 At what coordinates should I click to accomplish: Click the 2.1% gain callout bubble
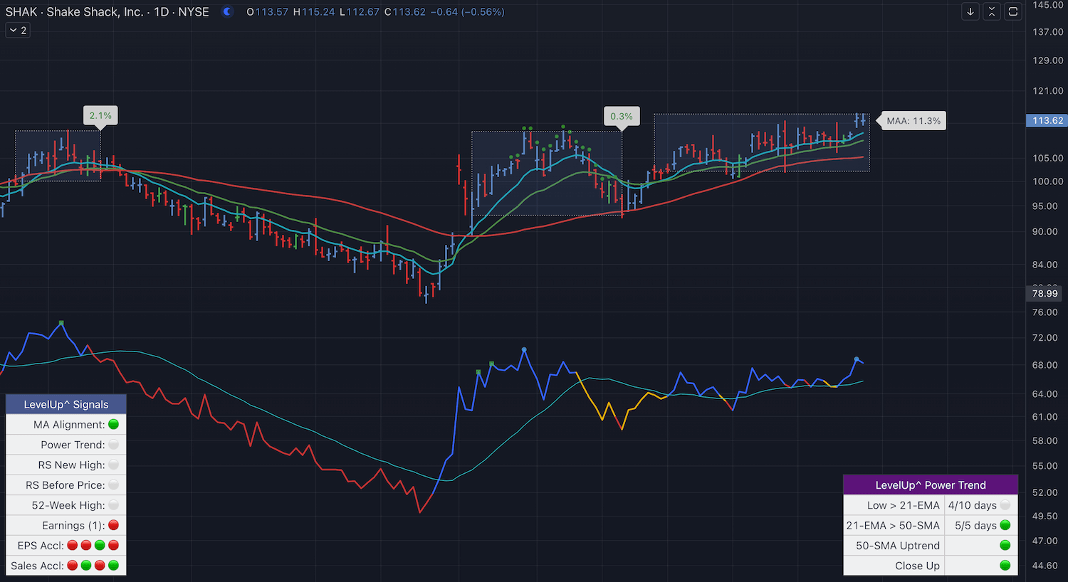click(x=100, y=115)
